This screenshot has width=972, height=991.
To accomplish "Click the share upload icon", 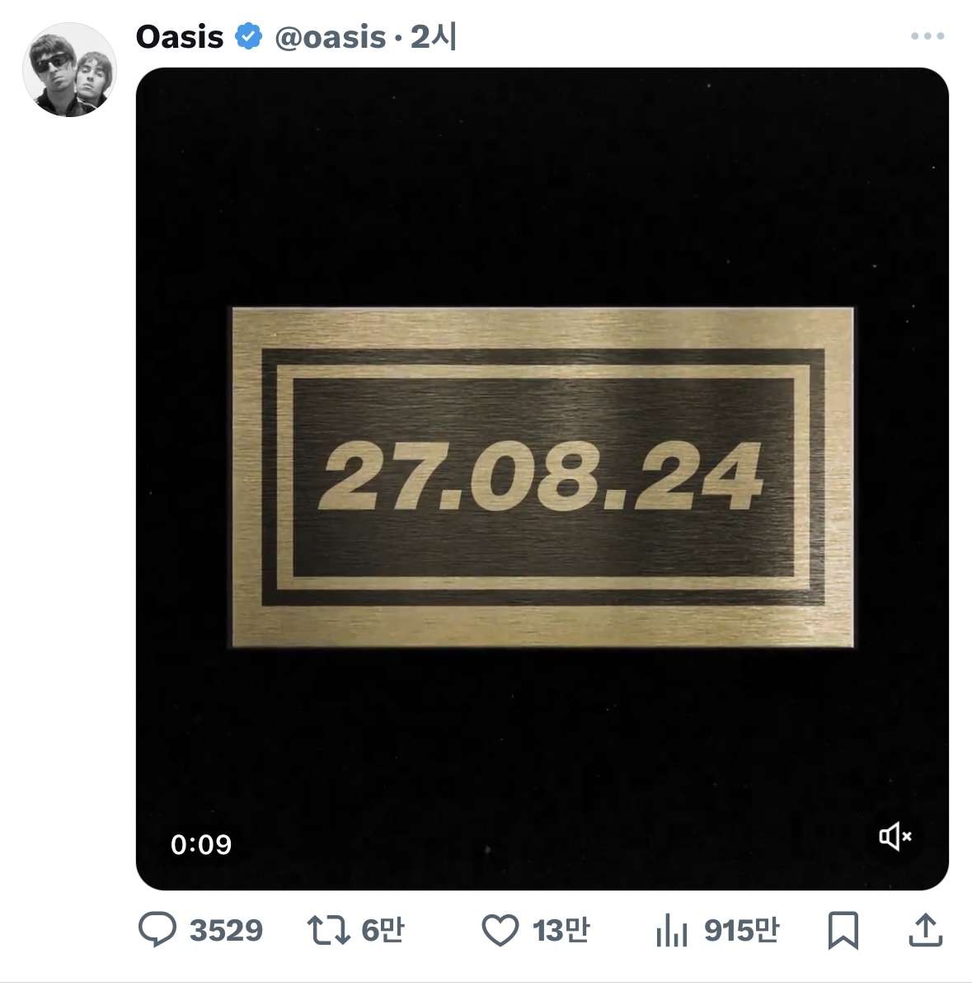I will tap(925, 931).
